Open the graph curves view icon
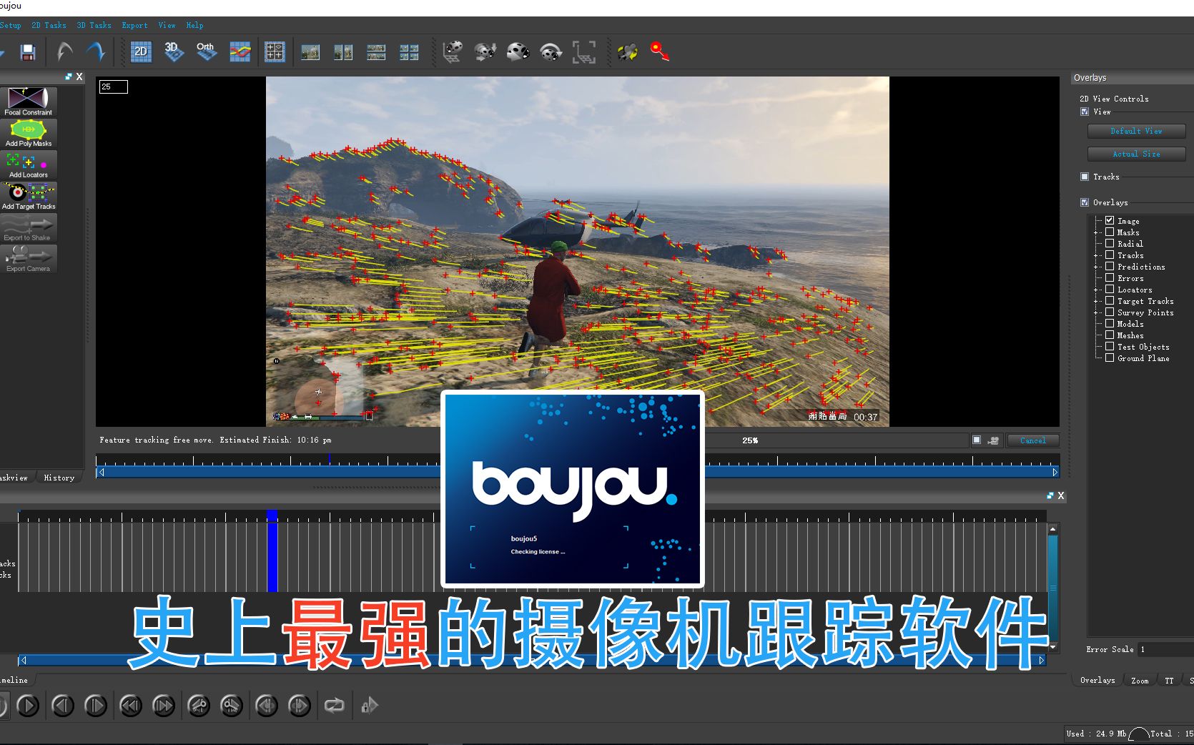This screenshot has width=1194, height=745. 240,51
